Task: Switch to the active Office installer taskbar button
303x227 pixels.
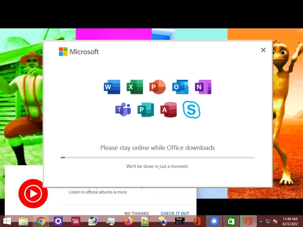Action: (249, 221)
